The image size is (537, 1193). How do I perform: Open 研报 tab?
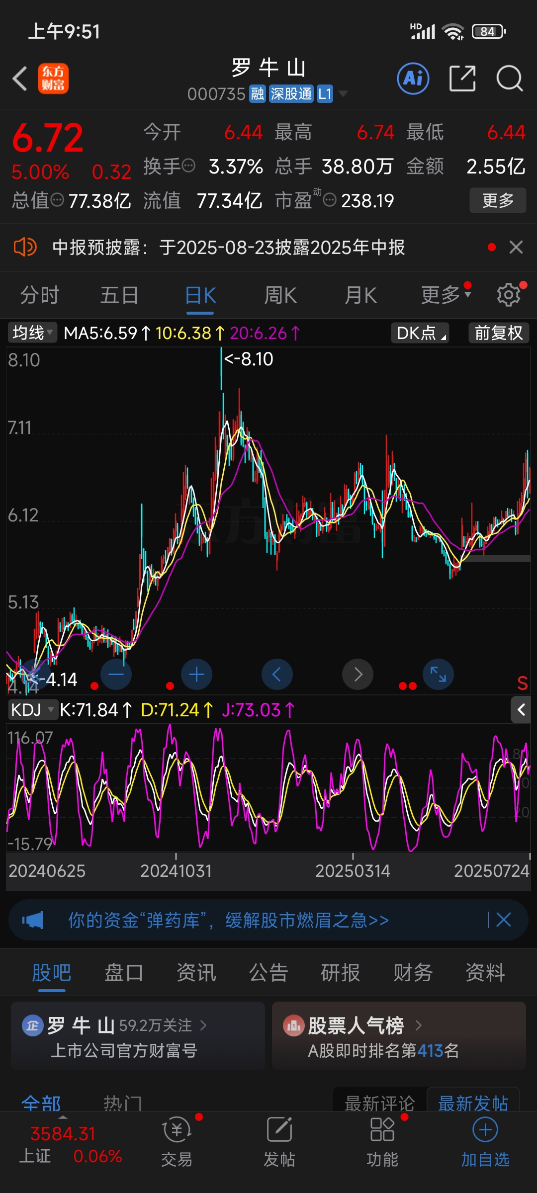[x=341, y=972]
